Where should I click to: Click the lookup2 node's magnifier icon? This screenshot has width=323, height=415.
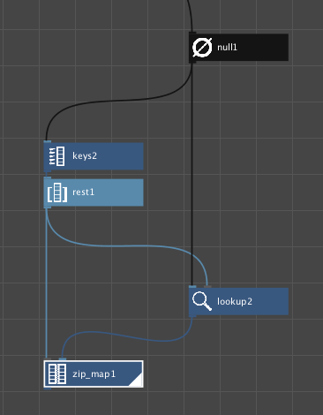[202, 301]
